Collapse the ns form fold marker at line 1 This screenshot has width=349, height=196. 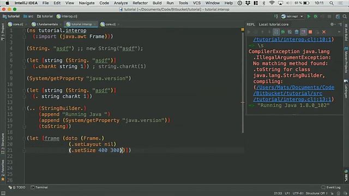coord(24,30)
